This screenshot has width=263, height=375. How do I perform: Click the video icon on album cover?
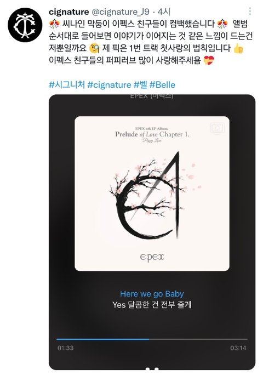point(217,128)
